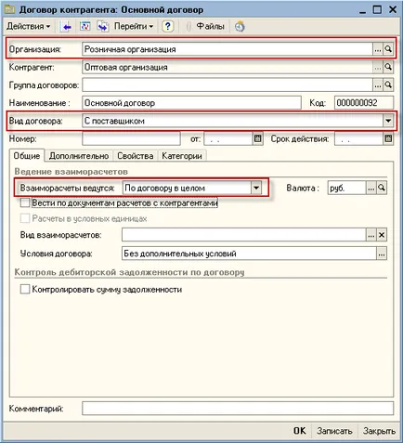Viewport: 403px width, 443px height.
Task: Click the Номер input field
Action: (131, 138)
